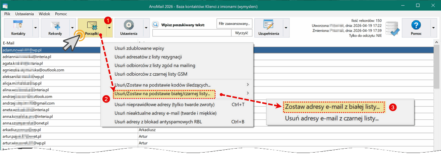Expand the Rekordy dropdown arrow

coord(72,28)
